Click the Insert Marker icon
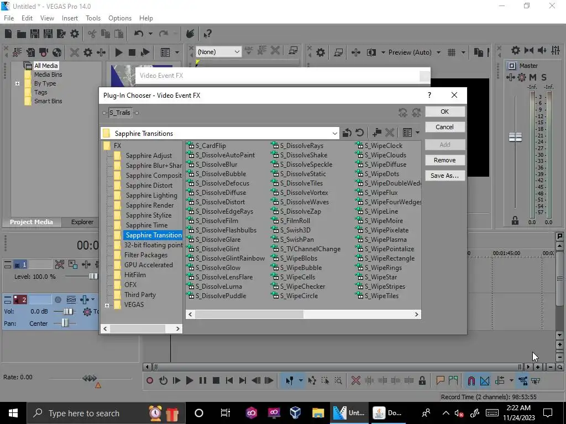Image resolution: width=566 pixels, height=424 pixels. 440,380
